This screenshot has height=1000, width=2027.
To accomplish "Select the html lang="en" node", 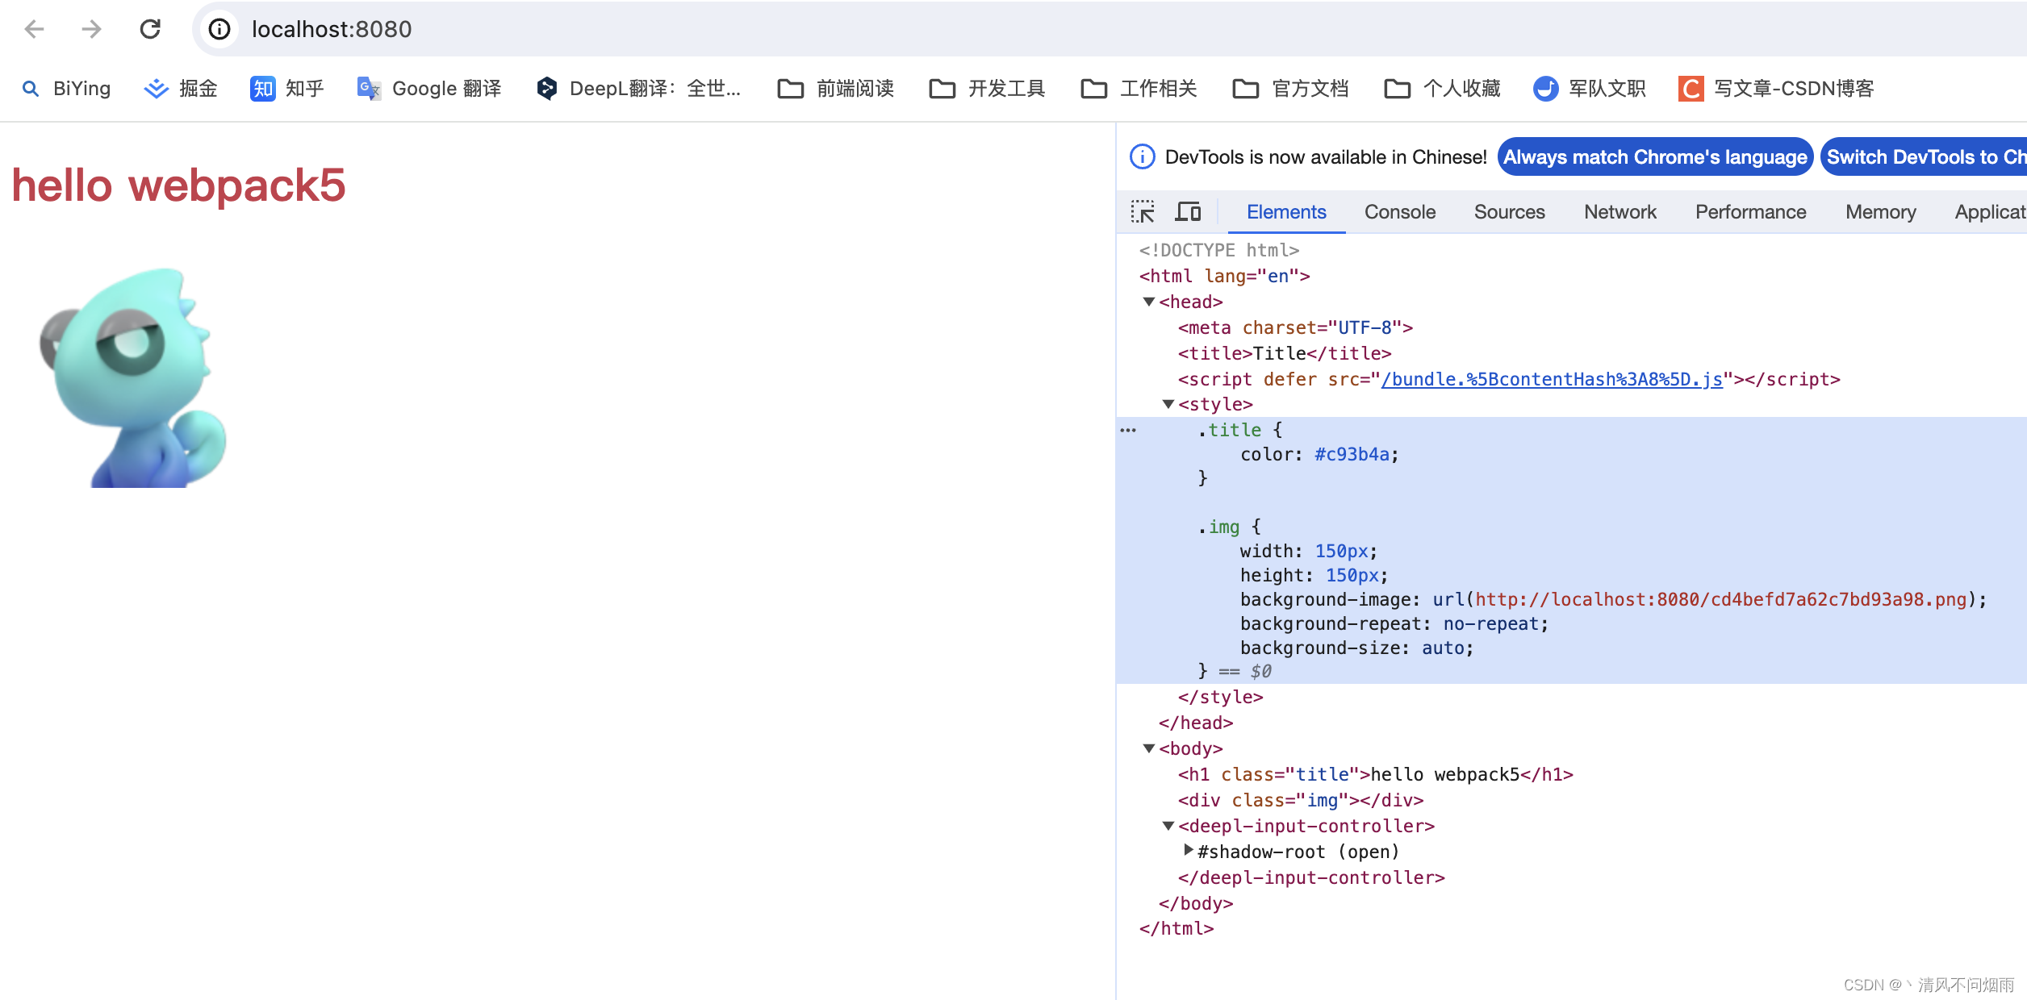I will (1225, 276).
